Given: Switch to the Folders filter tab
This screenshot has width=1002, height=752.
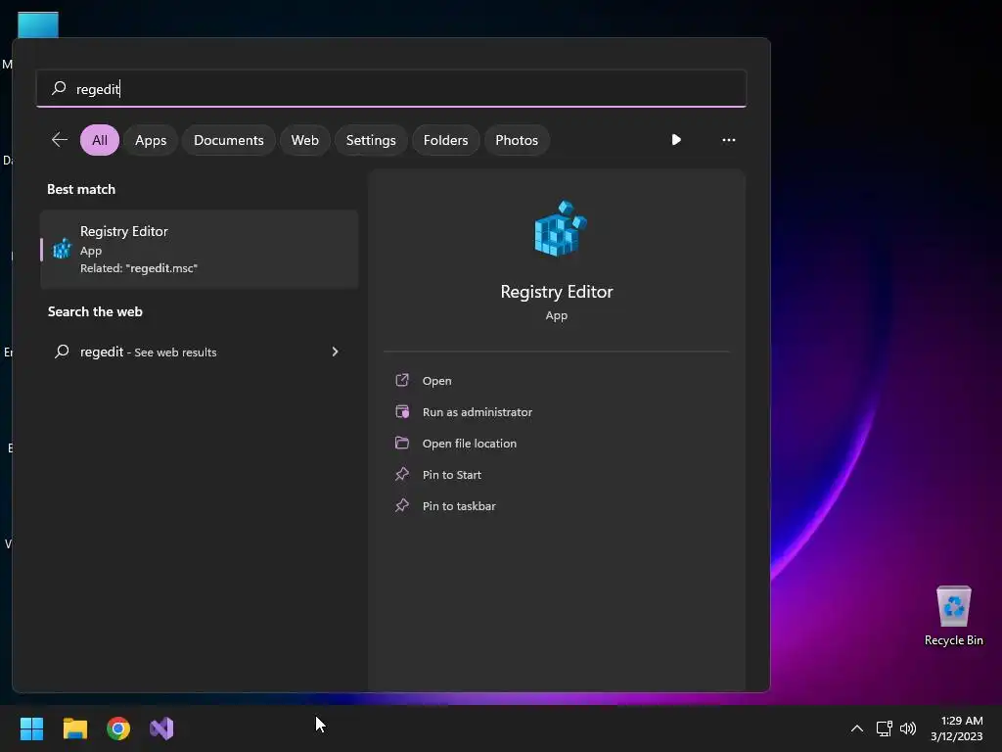Looking at the screenshot, I should (x=445, y=140).
